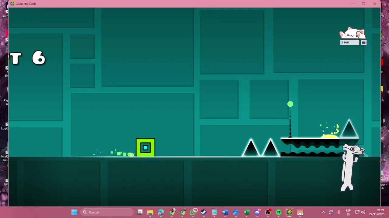Open File Explorer from the taskbar
The height and width of the screenshot is (218, 389).
point(150,212)
